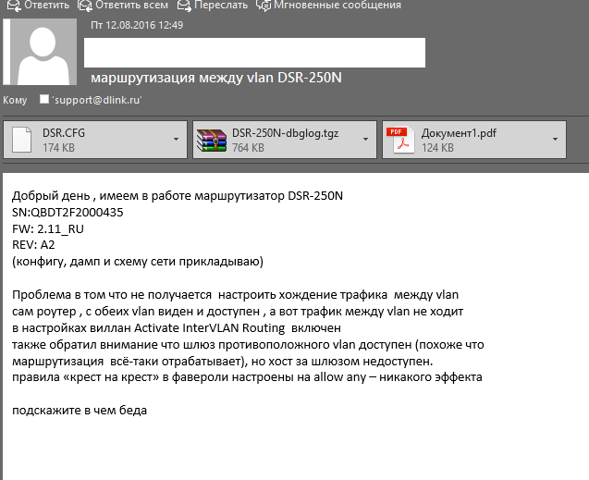Click the line REV: A2
This screenshot has width=589, height=480.
[33, 245]
